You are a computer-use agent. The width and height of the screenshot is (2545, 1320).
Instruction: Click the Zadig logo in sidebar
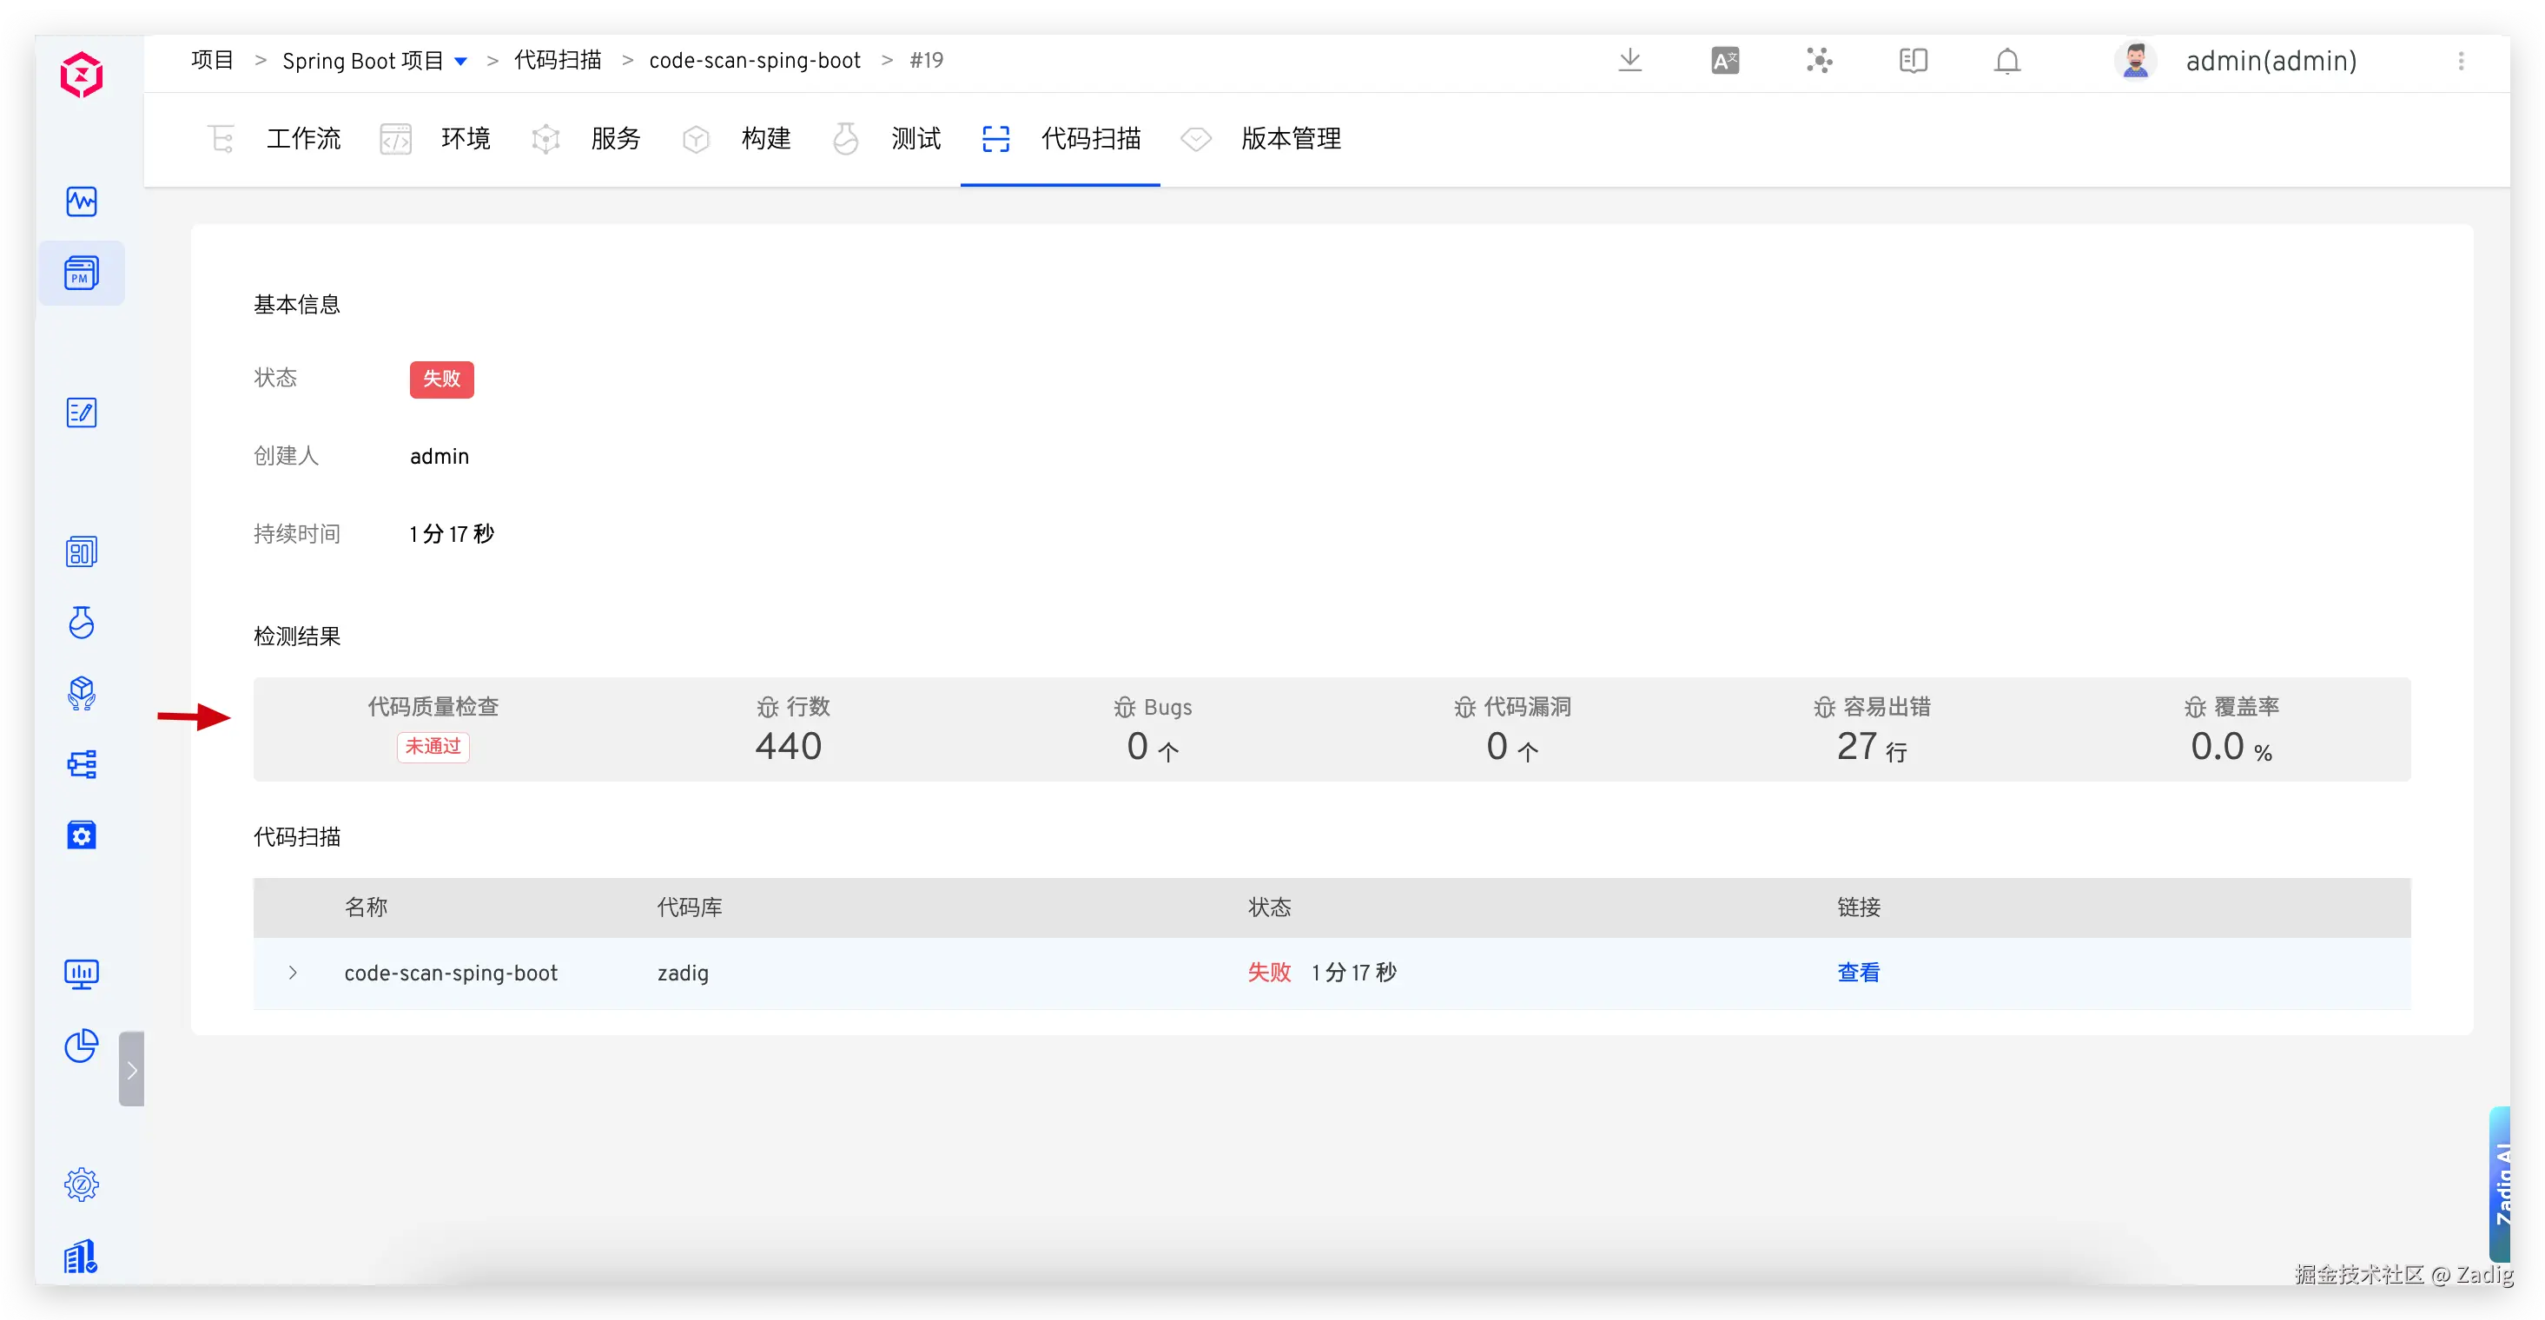pos(81,75)
